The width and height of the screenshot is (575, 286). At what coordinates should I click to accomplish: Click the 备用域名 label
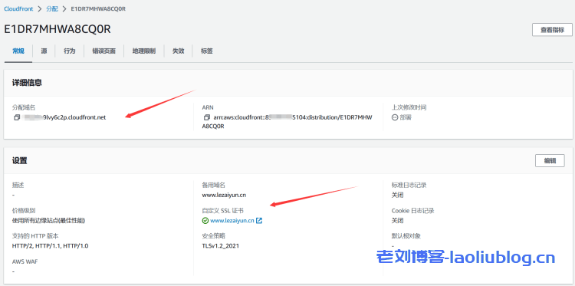[x=213, y=185]
